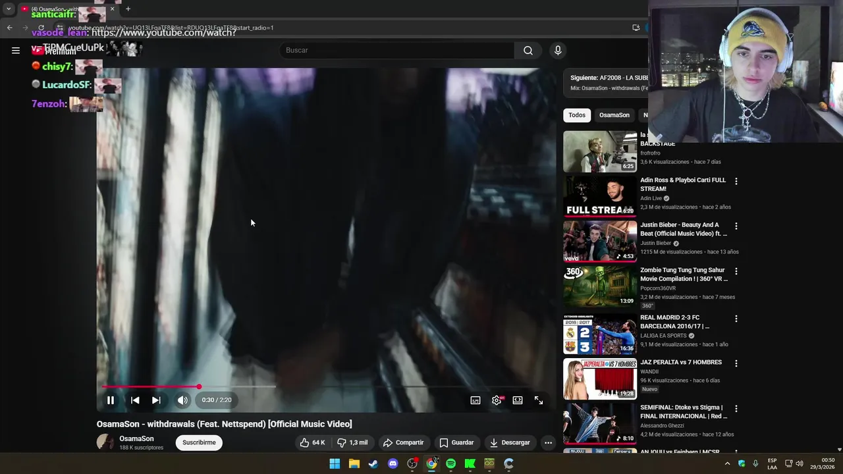Open Kick app from the taskbar

pos(470,463)
